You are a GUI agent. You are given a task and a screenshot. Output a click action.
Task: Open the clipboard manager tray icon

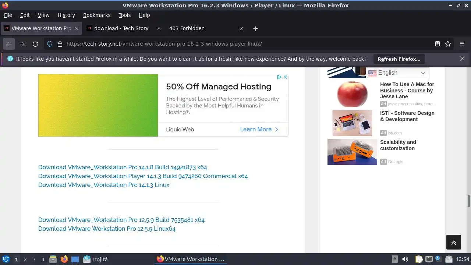419,259
